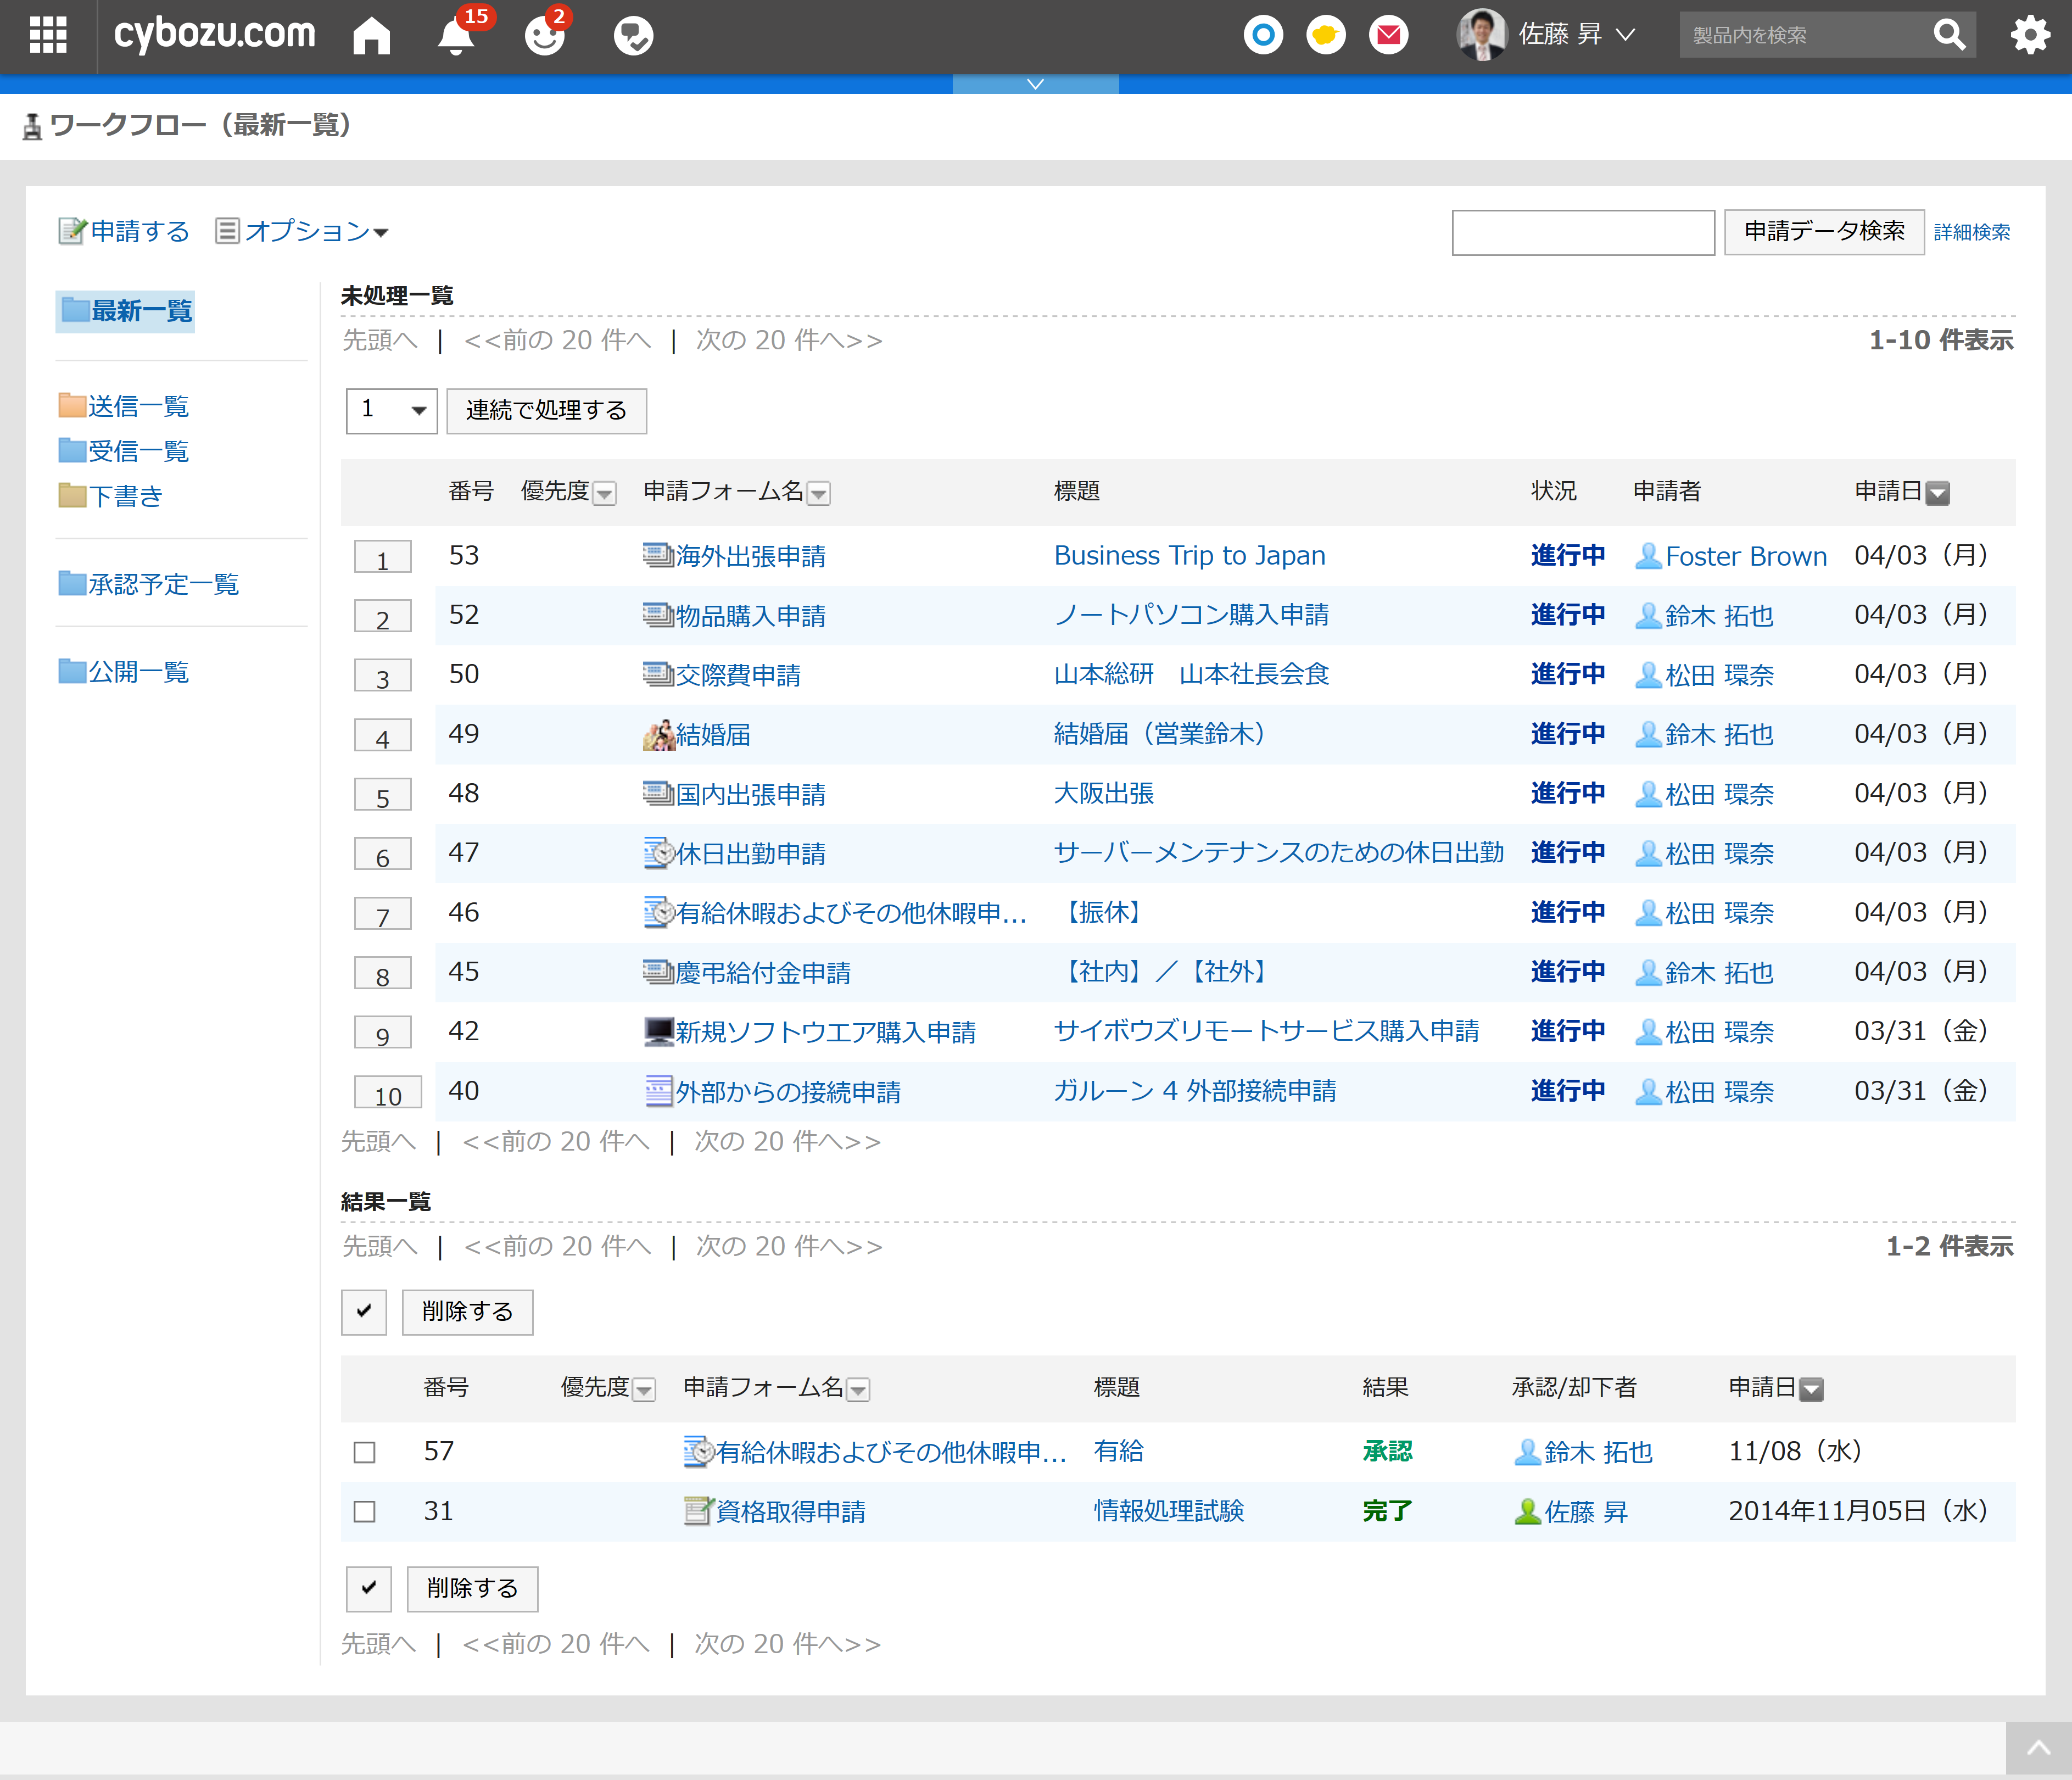Open the settings gear icon
The image size is (2072, 1780).
[x=2030, y=36]
